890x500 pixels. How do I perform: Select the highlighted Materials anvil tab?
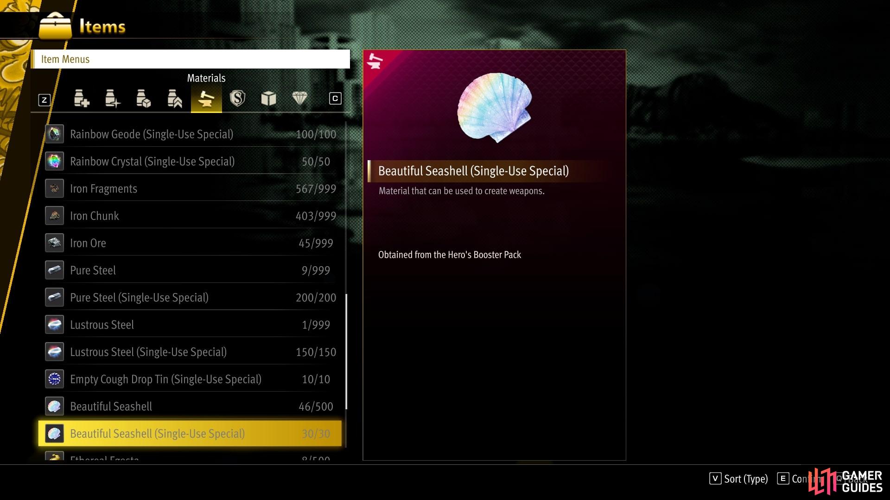point(206,99)
